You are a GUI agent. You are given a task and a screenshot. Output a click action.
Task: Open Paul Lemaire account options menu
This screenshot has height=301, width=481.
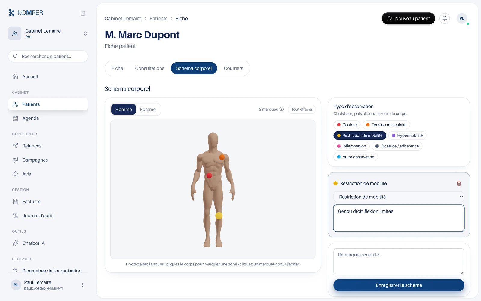point(83,285)
